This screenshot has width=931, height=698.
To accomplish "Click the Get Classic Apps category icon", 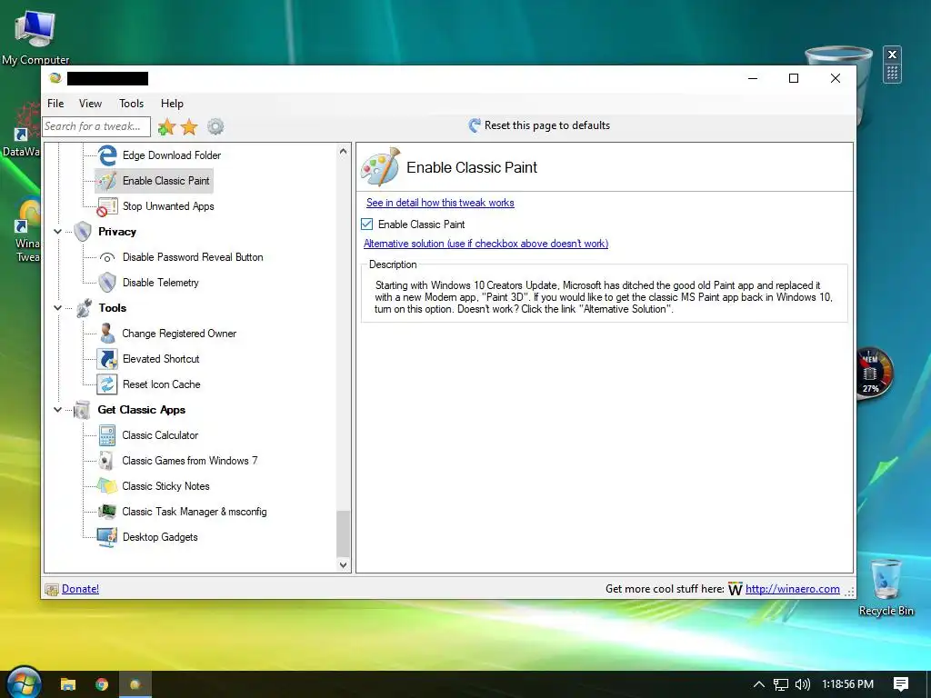I will click(x=82, y=410).
